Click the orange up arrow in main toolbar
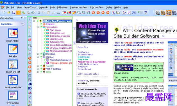 pos(93,13)
